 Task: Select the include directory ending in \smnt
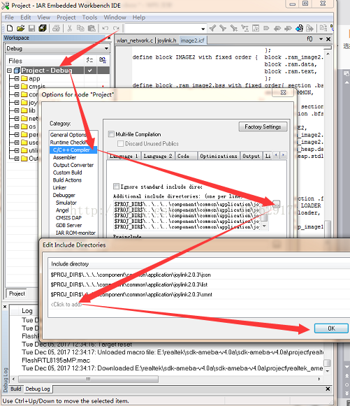coord(131,294)
